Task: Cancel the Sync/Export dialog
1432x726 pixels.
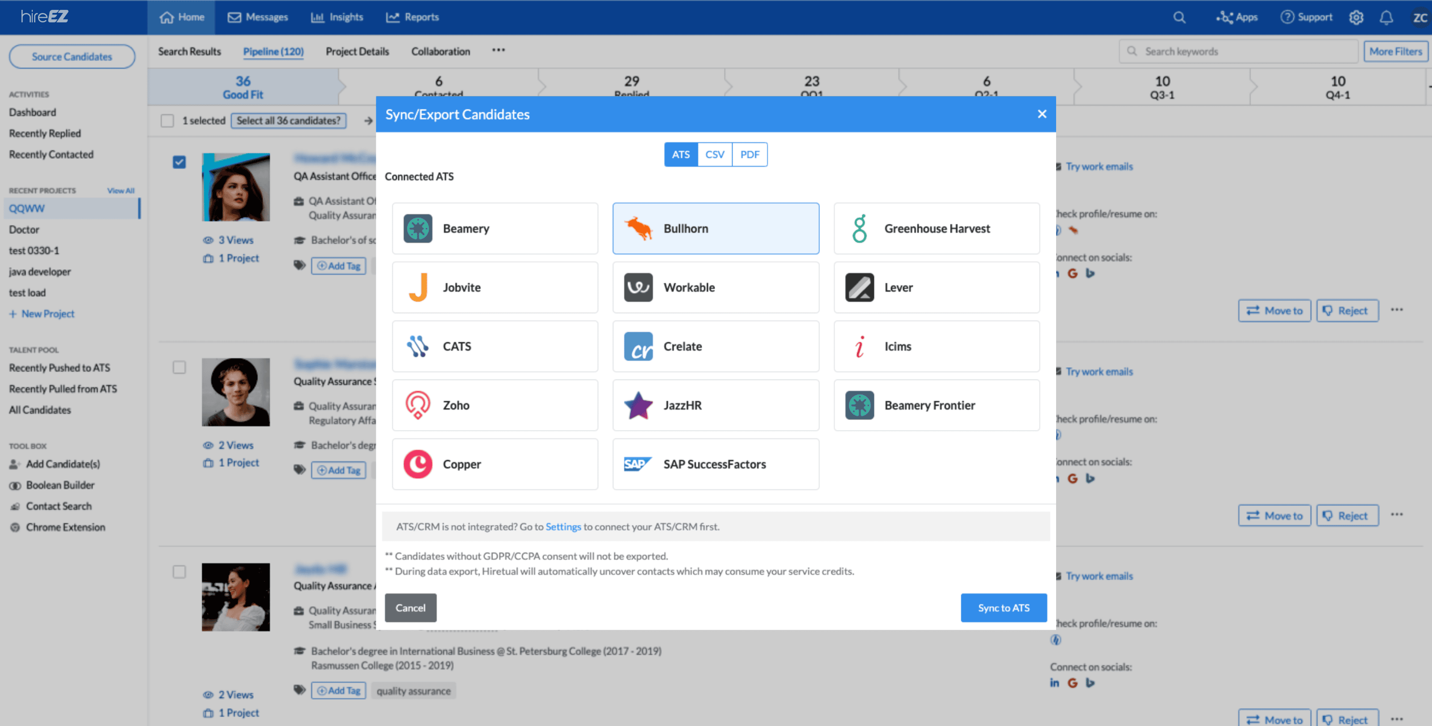Action: pyautogui.click(x=410, y=608)
